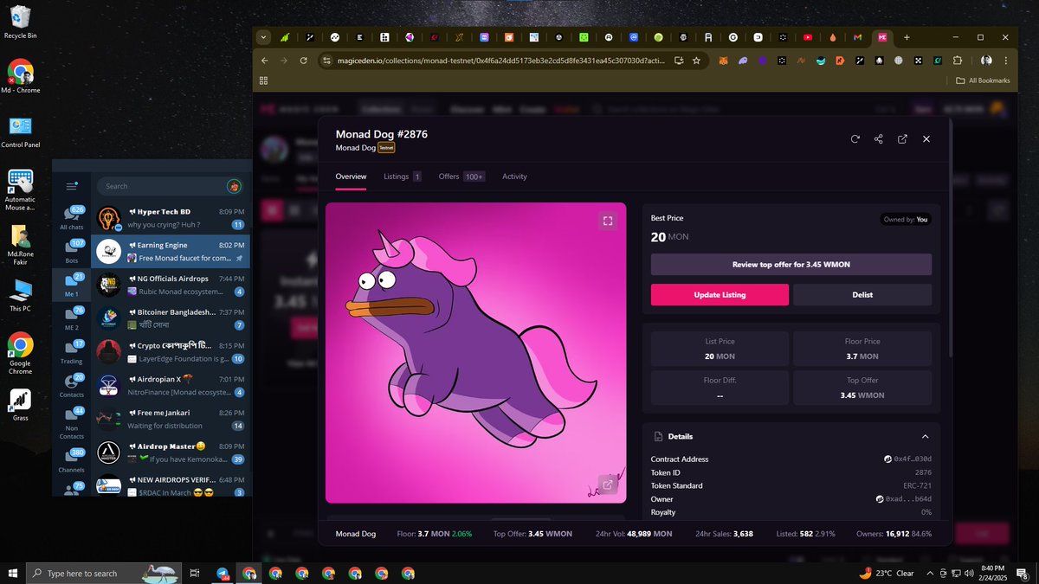Switch to the Overview tab
1039x584 pixels.
[x=352, y=176]
